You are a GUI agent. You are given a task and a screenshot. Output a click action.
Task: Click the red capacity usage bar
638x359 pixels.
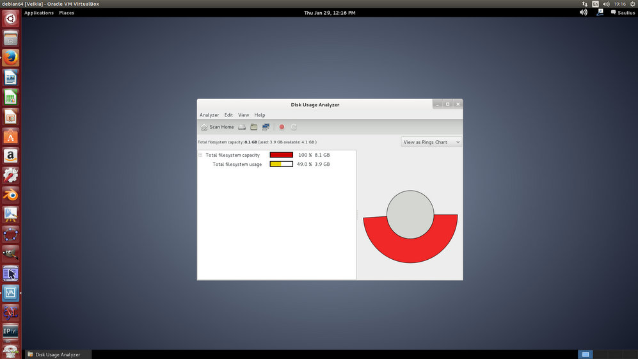(x=281, y=155)
